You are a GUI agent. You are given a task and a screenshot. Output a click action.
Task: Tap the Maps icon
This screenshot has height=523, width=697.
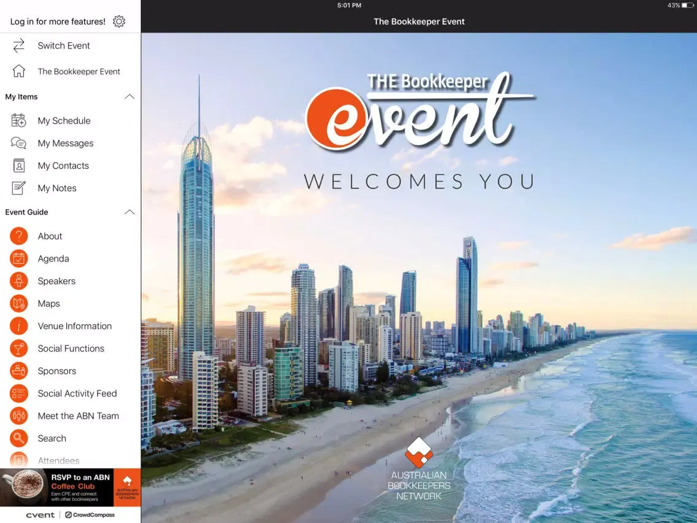tap(18, 303)
